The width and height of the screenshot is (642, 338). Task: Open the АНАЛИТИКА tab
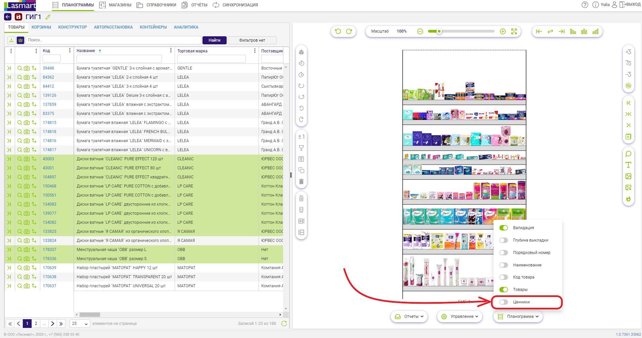coord(186,27)
